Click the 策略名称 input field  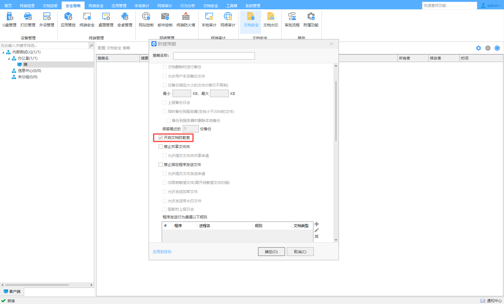point(214,56)
